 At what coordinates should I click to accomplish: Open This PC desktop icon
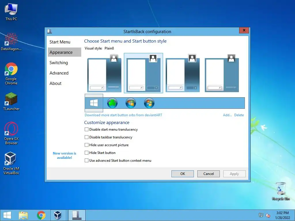tap(11, 12)
